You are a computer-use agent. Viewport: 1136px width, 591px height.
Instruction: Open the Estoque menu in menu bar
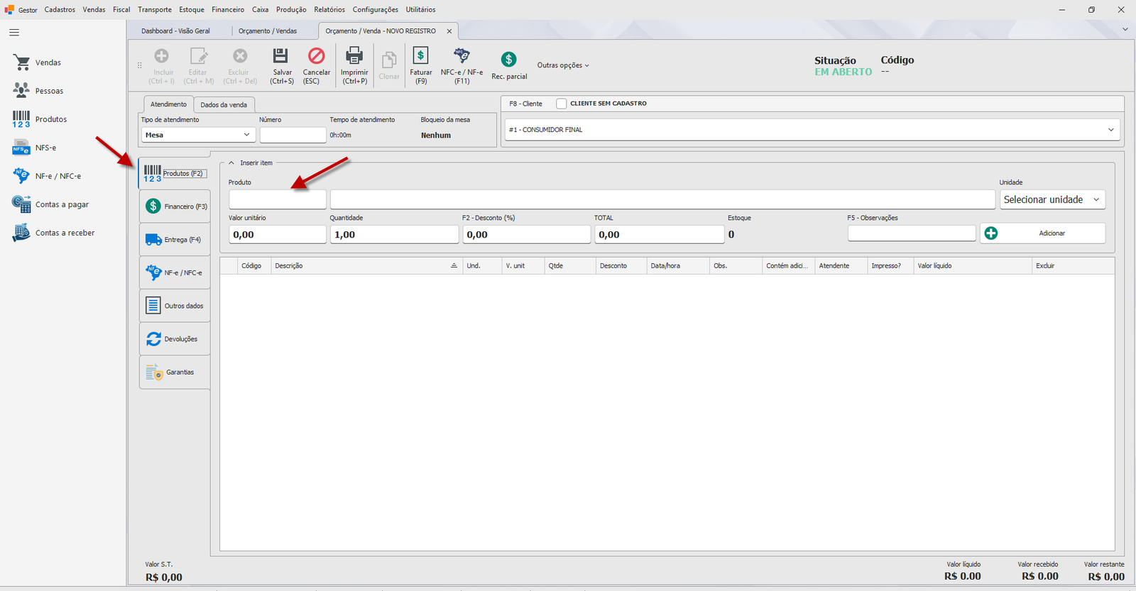tap(192, 10)
